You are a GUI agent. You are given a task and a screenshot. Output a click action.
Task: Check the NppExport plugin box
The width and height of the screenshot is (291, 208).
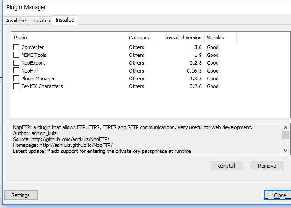coord(17,62)
